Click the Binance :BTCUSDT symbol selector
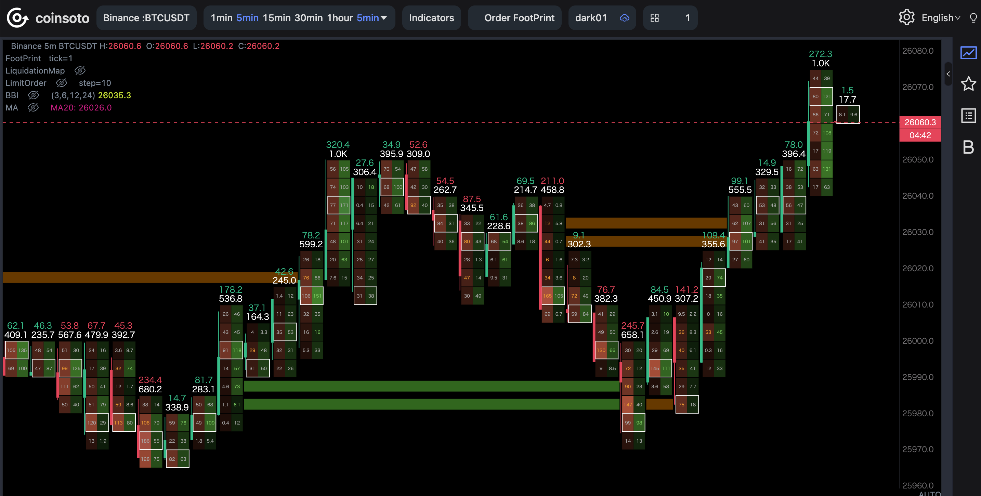The height and width of the screenshot is (496, 981). click(146, 18)
